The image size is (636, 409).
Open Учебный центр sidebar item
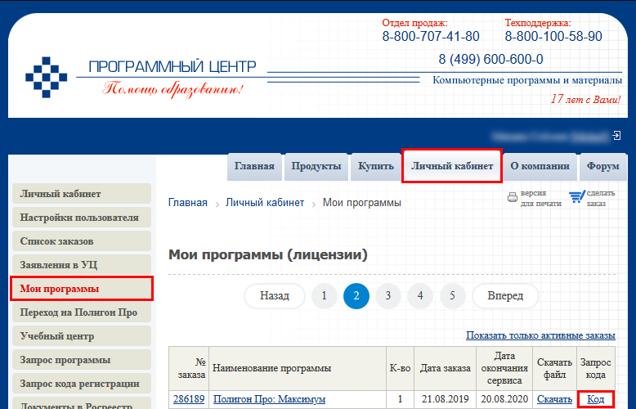click(x=82, y=336)
